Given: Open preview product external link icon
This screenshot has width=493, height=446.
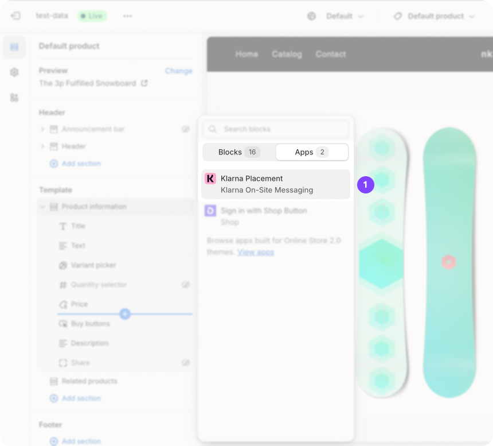Looking at the screenshot, I should point(144,83).
